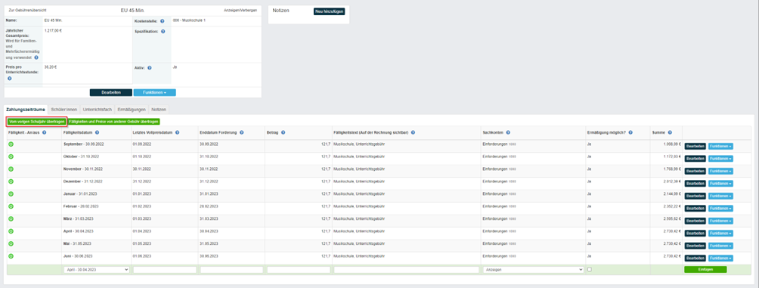Open help icon for Sachkonten column
This screenshot has width=759, height=288.
click(x=508, y=132)
